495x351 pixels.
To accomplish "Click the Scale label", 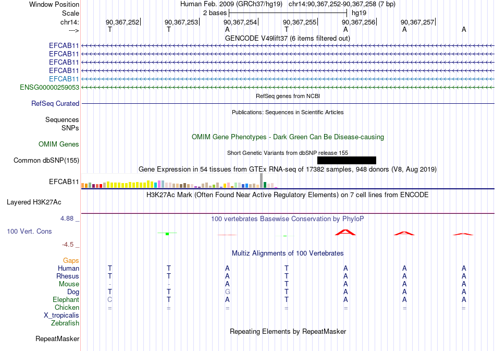I will tap(71, 13).
